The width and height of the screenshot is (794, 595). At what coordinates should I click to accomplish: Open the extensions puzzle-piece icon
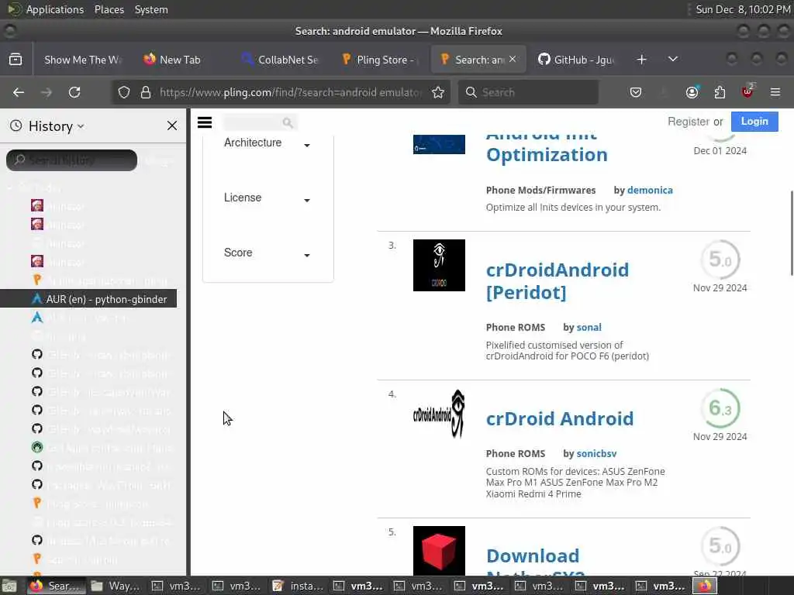click(720, 92)
